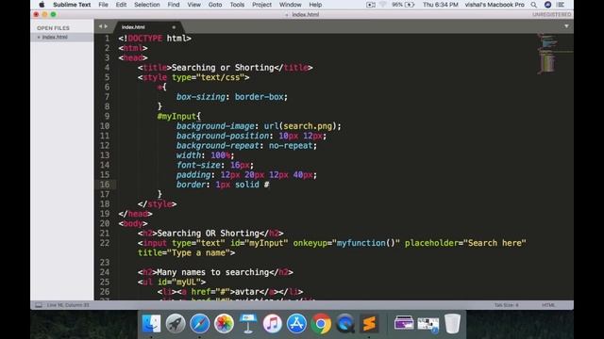Click the Siri menu bar icon
The image size is (604, 339).
(x=547, y=5)
